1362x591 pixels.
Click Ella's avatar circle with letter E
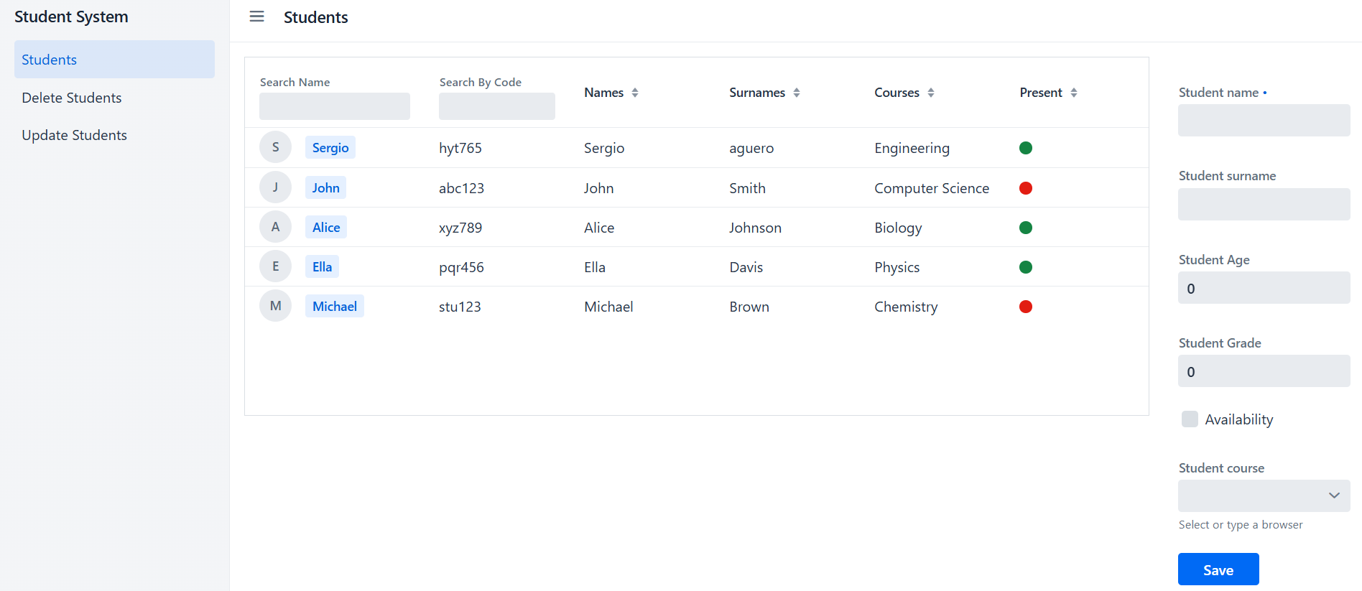[x=275, y=266]
